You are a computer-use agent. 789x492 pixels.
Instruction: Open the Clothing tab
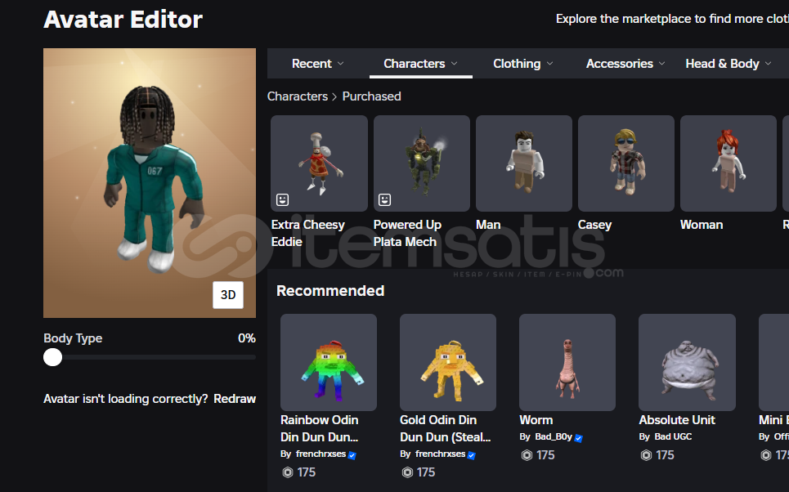pos(522,64)
